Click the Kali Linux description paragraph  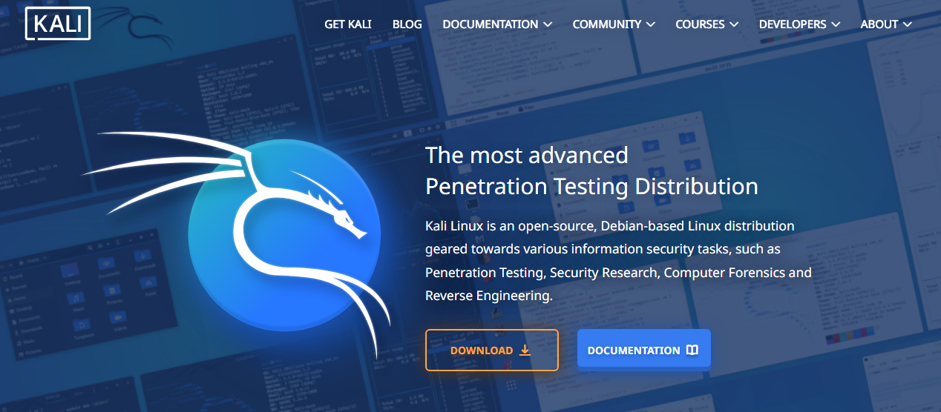point(618,261)
